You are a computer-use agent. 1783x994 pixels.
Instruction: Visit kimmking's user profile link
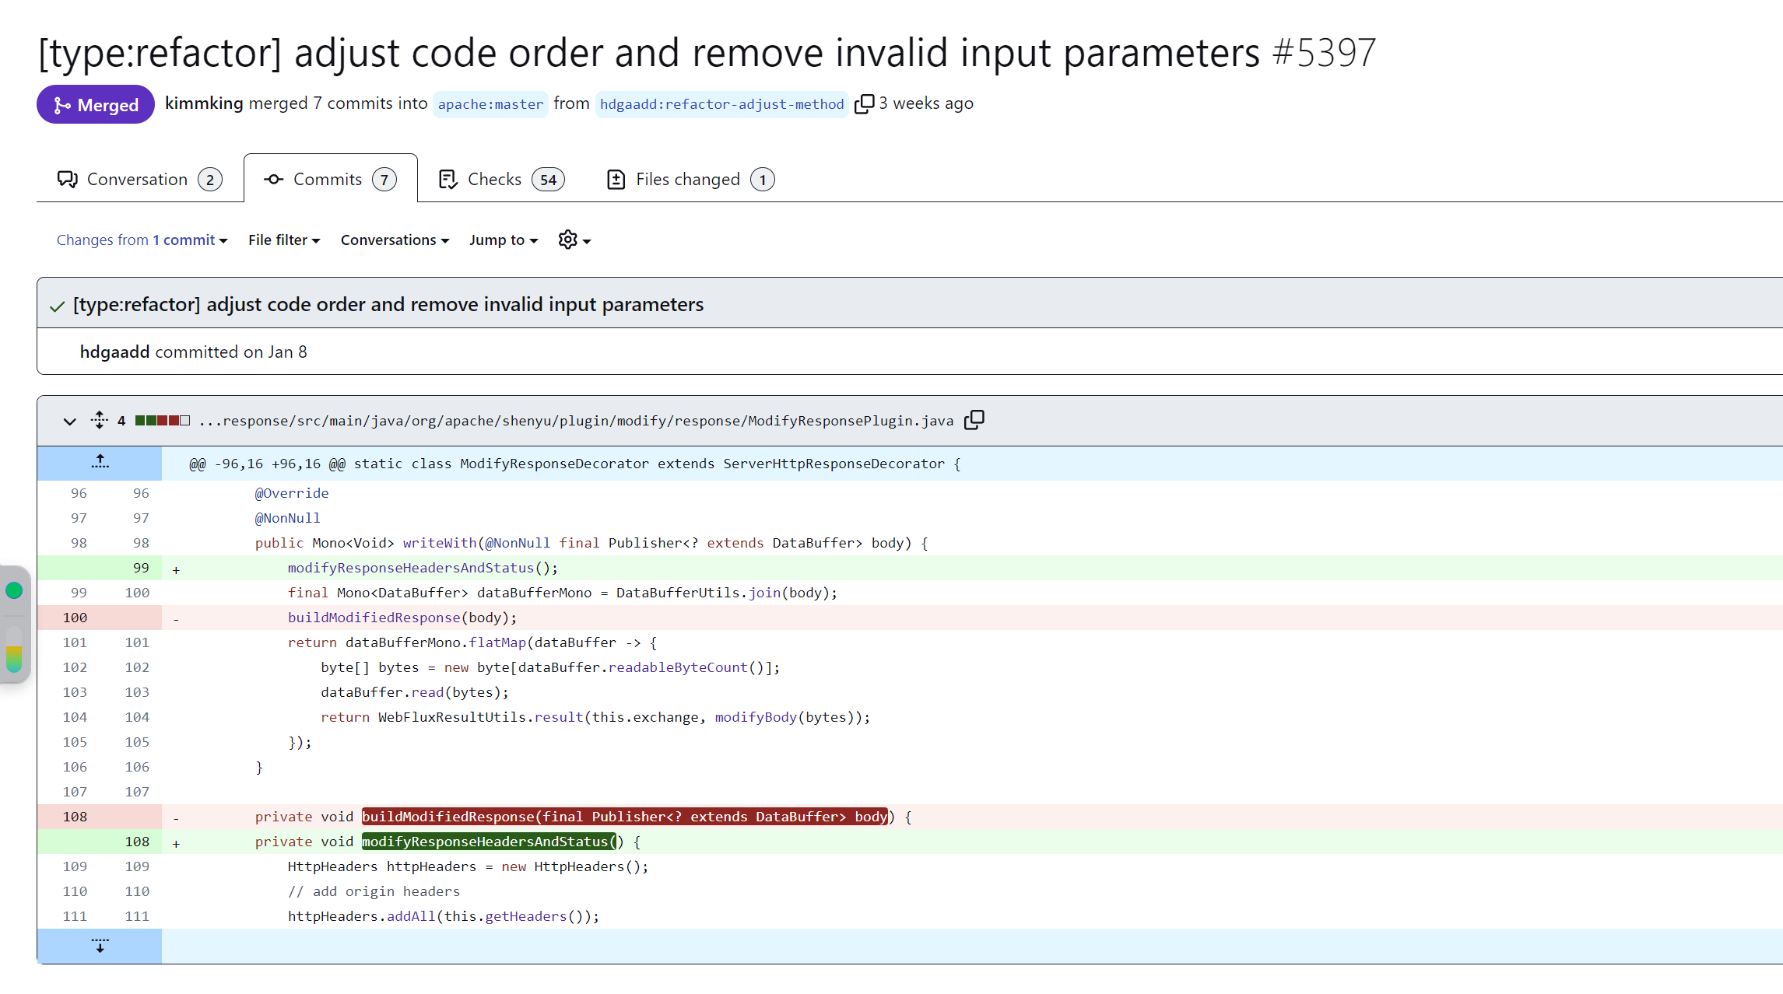point(204,103)
